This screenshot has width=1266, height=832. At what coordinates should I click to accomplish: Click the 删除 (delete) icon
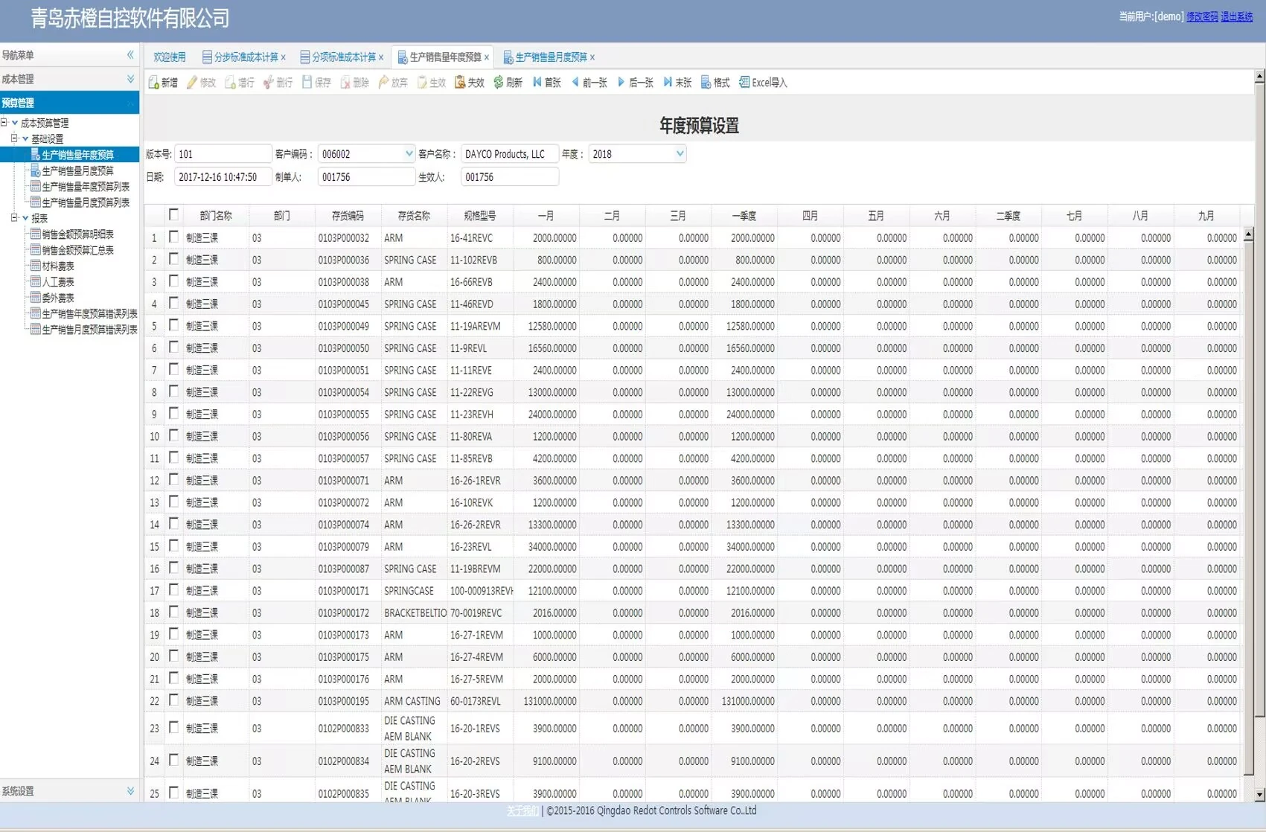345,82
